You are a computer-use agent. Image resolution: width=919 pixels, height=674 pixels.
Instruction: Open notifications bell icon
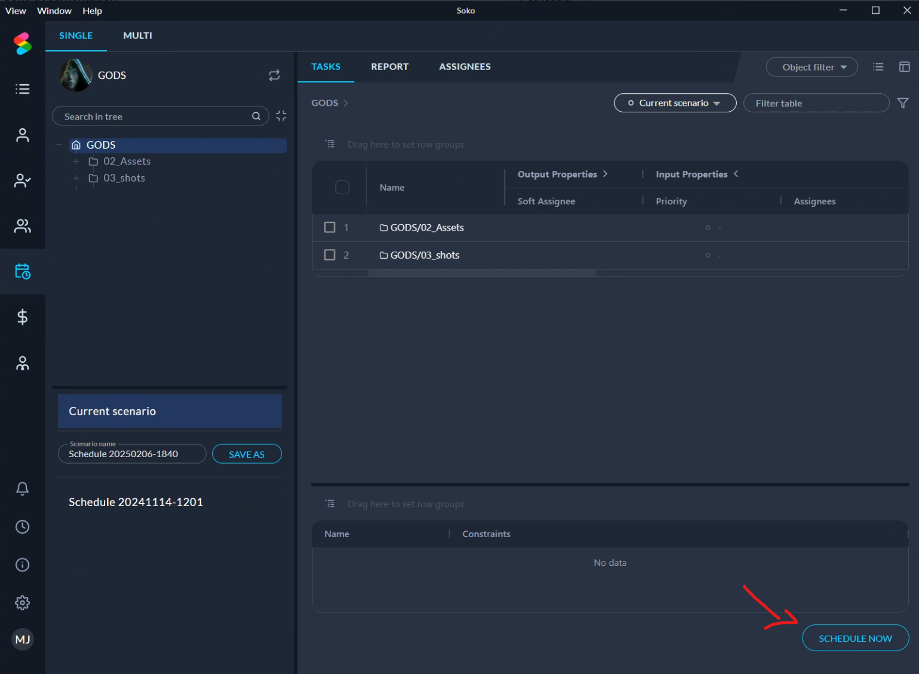click(23, 488)
